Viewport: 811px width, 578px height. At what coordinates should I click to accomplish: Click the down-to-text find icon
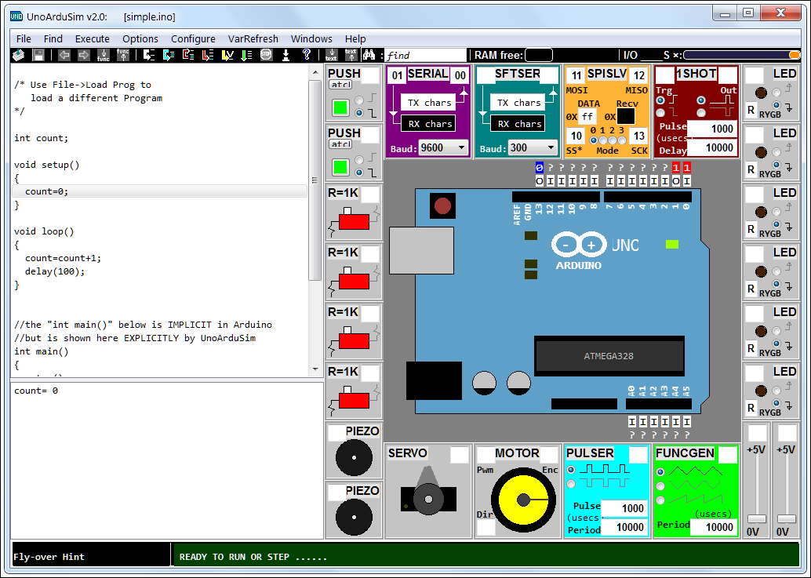click(x=332, y=55)
